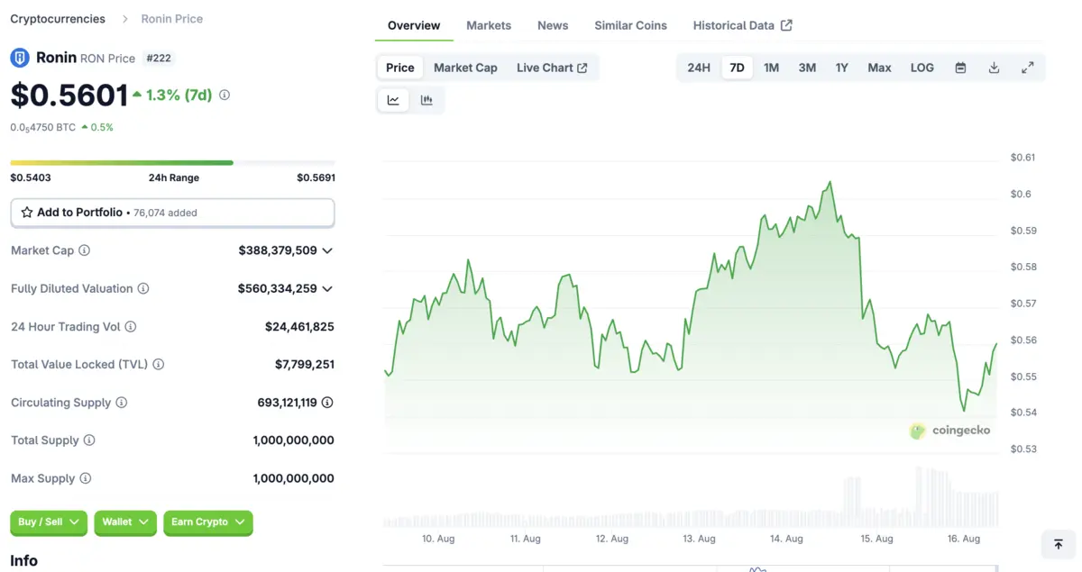
Task: Click Add to Portfolio button
Action: [172, 213]
